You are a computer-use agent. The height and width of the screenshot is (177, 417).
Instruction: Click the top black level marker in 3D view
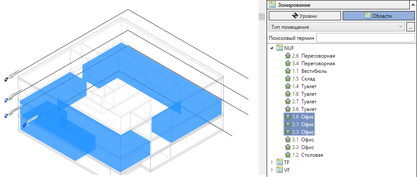(x=6, y=79)
